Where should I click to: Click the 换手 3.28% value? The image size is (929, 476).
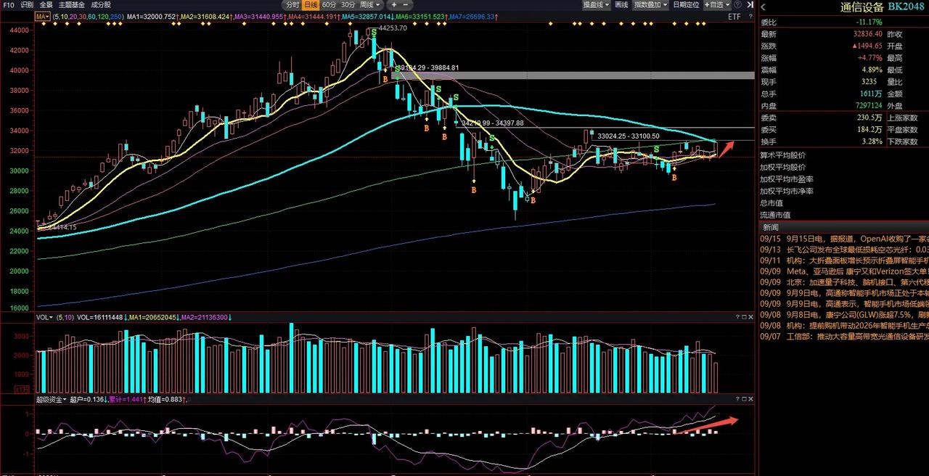click(874, 141)
